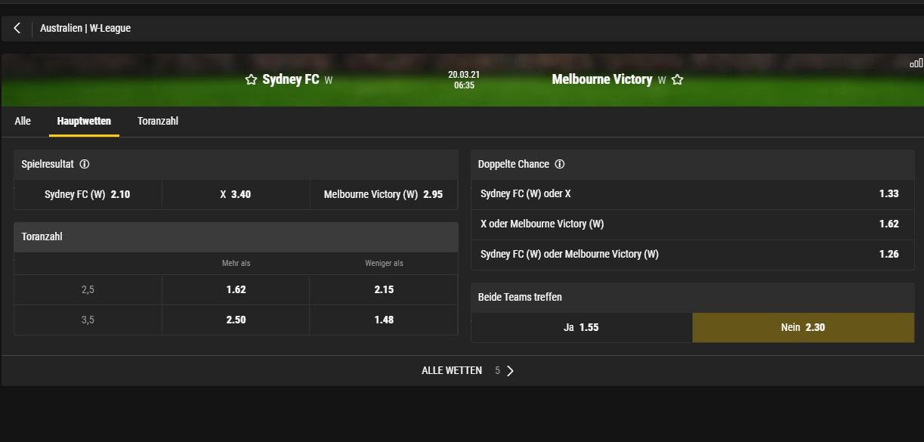This screenshot has height=442, width=924.
Task: Pick X oder Melbourne Victory (W) at 1.62
Action: tap(693, 224)
